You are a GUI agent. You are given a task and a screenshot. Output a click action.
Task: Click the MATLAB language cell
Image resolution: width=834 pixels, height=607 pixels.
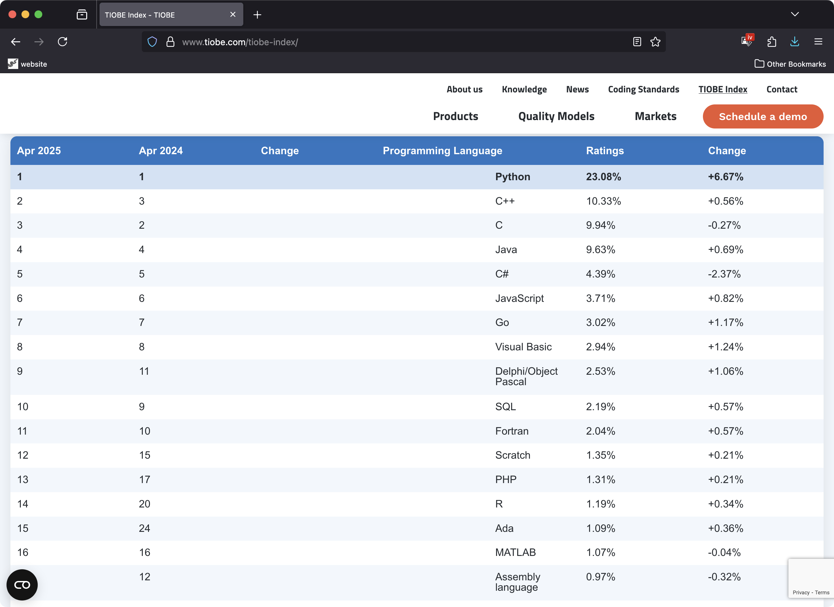coord(515,552)
